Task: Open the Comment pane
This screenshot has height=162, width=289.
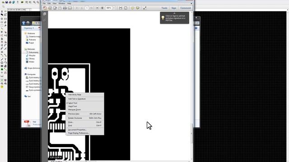Action: (x=186, y=8)
